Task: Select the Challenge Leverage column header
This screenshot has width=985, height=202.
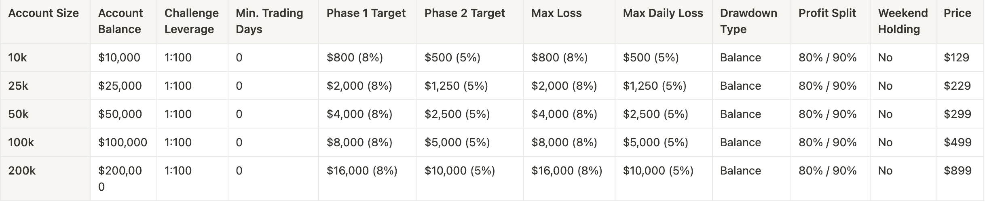Action: click(191, 21)
